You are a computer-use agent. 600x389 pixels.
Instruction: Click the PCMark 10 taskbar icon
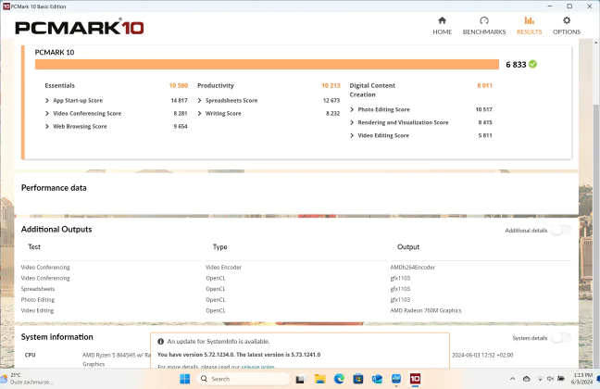[x=415, y=379]
